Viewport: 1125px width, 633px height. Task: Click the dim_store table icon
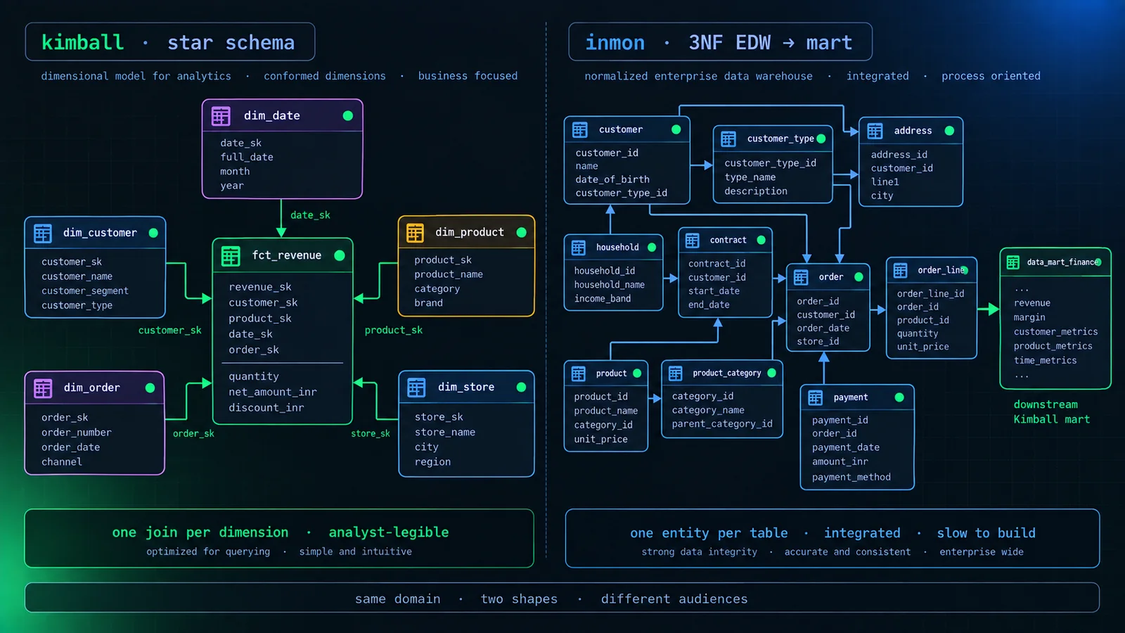[416, 388]
